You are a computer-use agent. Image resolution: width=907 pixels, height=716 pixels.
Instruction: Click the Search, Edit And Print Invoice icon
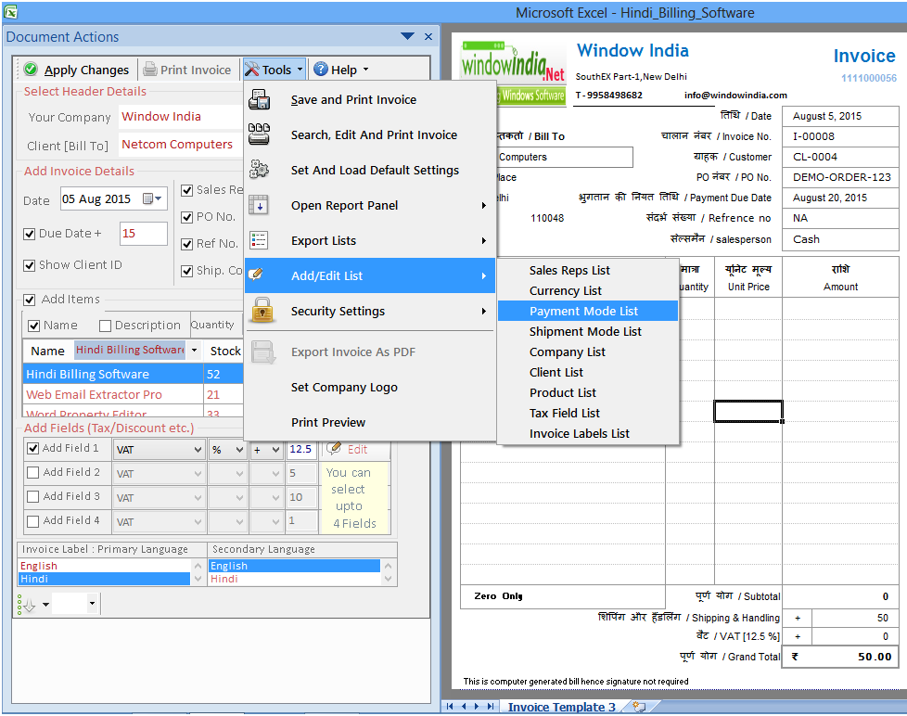click(259, 134)
